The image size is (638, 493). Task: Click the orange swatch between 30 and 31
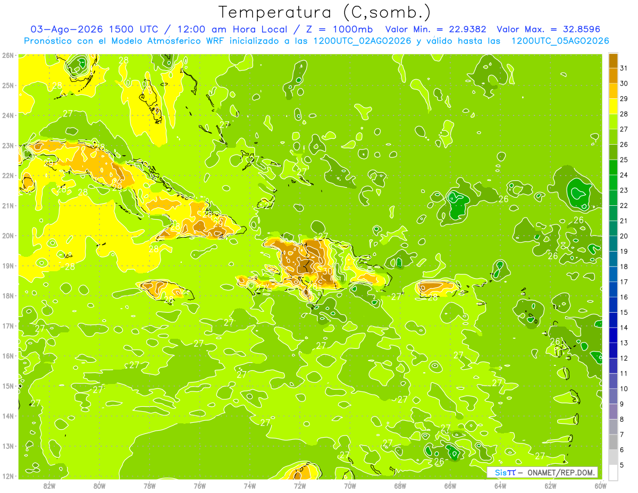[x=613, y=76]
